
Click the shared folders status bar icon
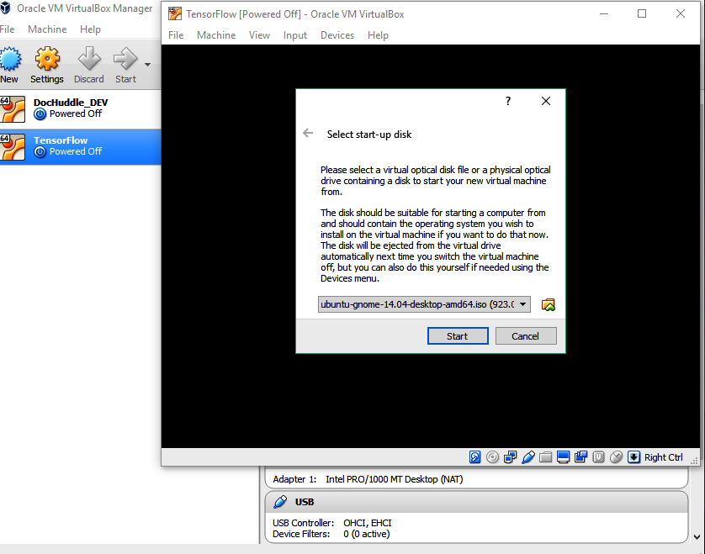tap(545, 457)
